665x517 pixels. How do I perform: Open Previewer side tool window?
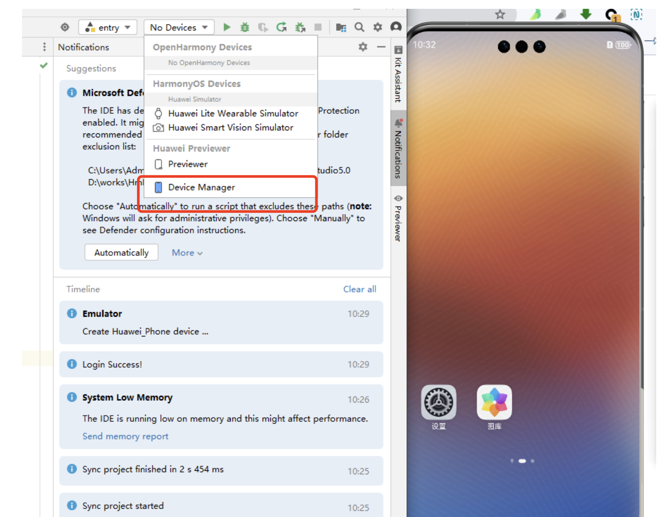(398, 218)
